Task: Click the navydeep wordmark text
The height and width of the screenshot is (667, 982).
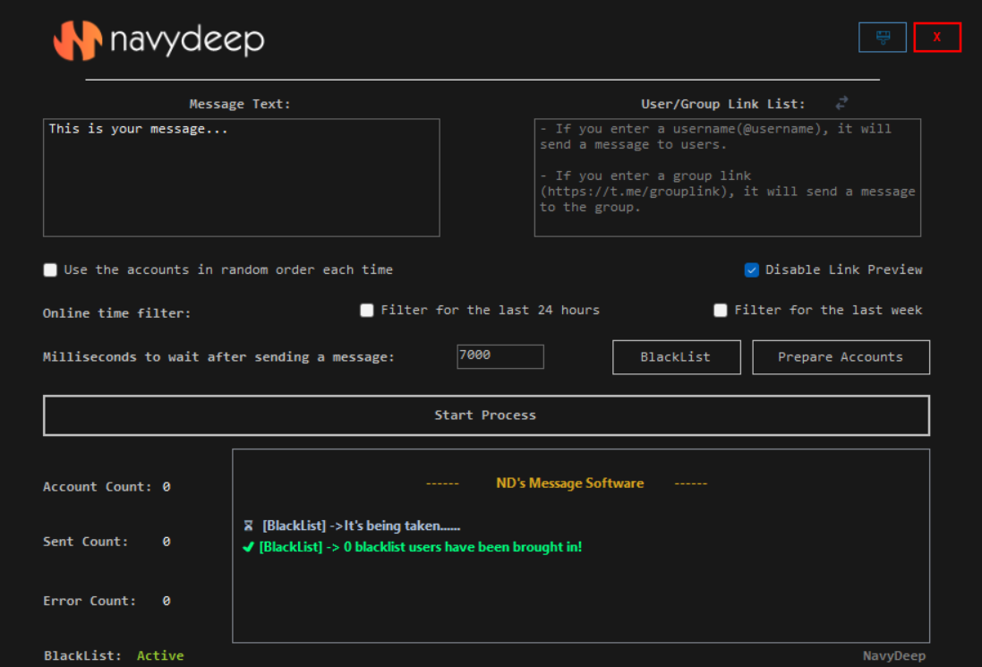Action: click(x=187, y=40)
